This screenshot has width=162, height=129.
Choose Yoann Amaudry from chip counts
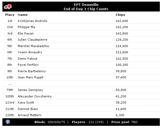pyautogui.click(x=29, y=52)
